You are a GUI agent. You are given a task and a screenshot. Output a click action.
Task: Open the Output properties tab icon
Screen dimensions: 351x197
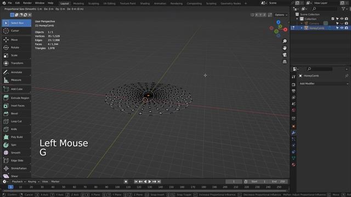pos(293,91)
